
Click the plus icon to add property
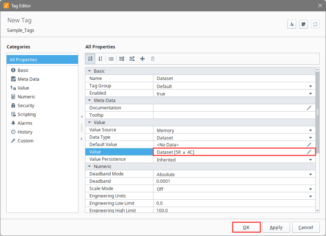pyautogui.click(x=142, y=59)
